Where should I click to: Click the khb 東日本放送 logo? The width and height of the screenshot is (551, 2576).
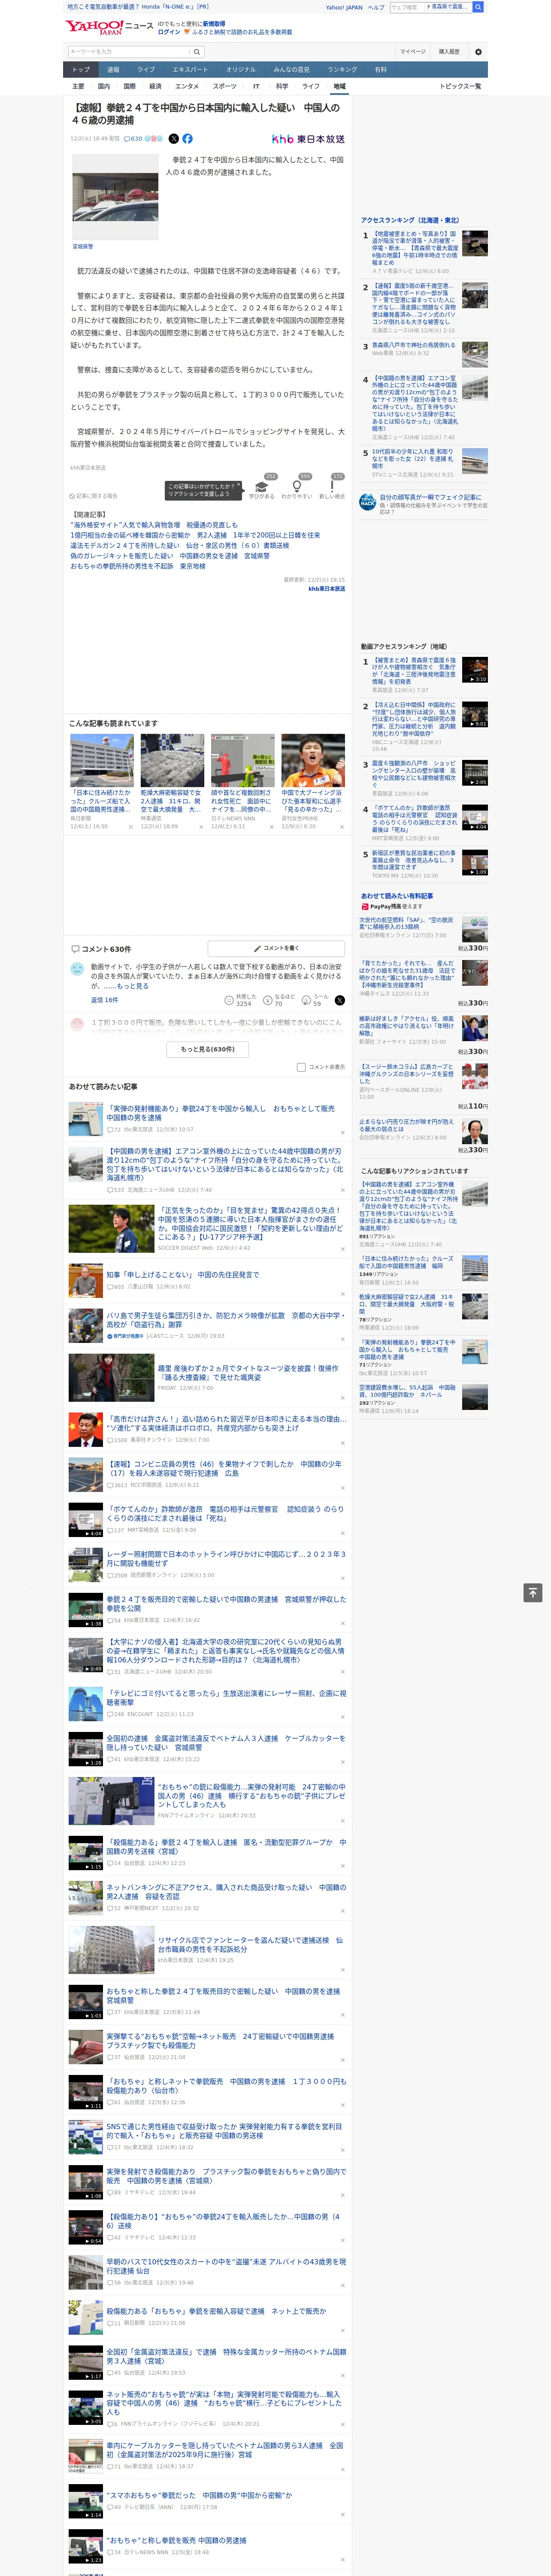point(308,139)
